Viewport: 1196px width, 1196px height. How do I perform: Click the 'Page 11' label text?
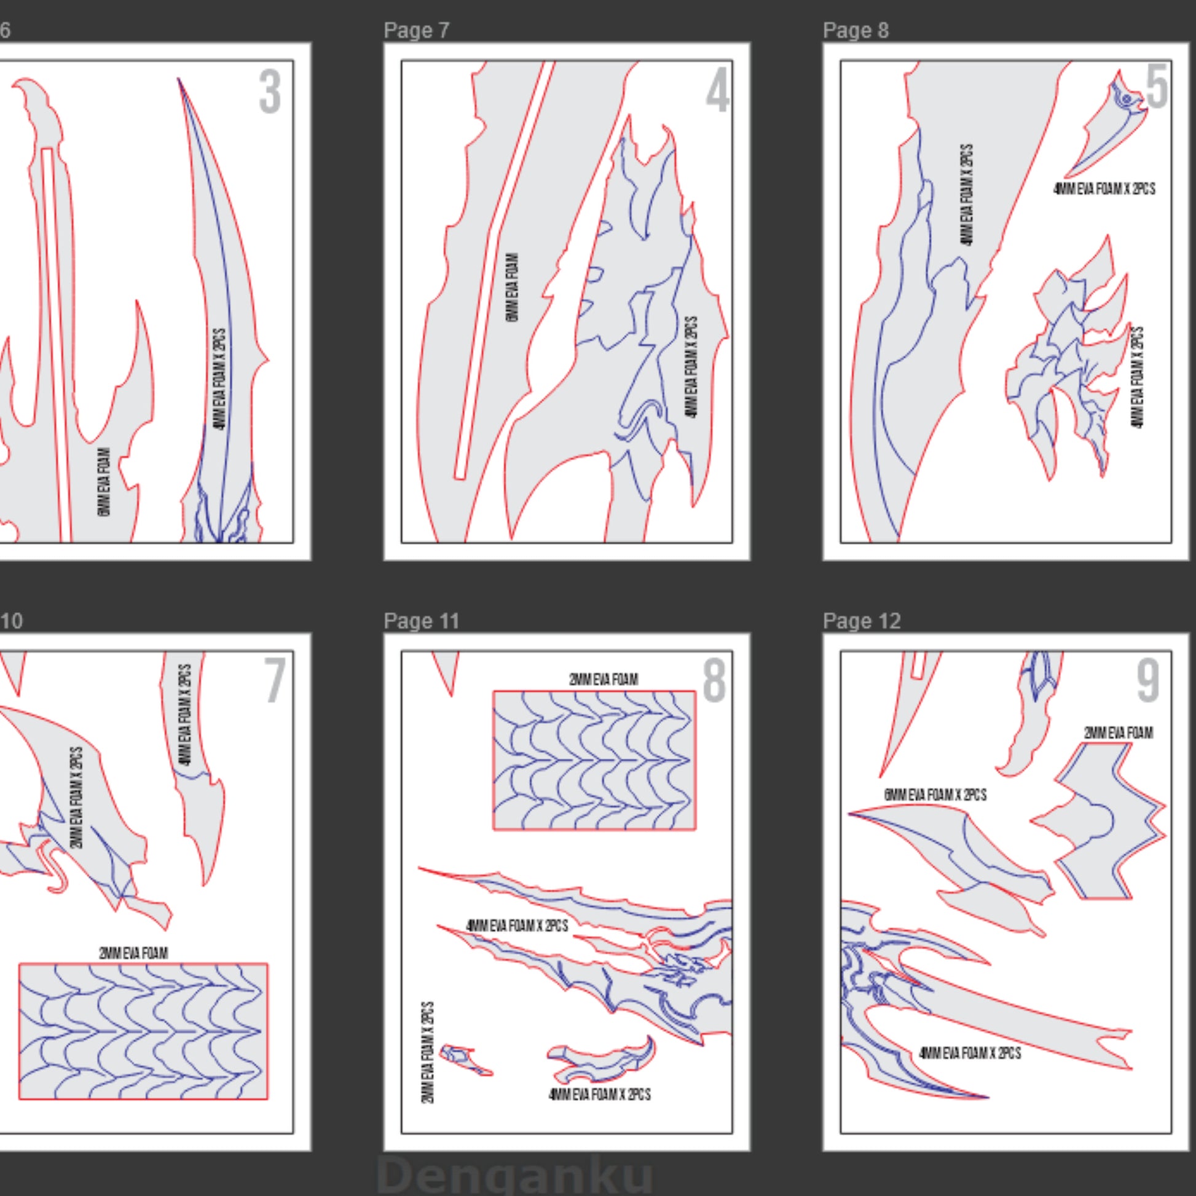[x=422, y=621]
